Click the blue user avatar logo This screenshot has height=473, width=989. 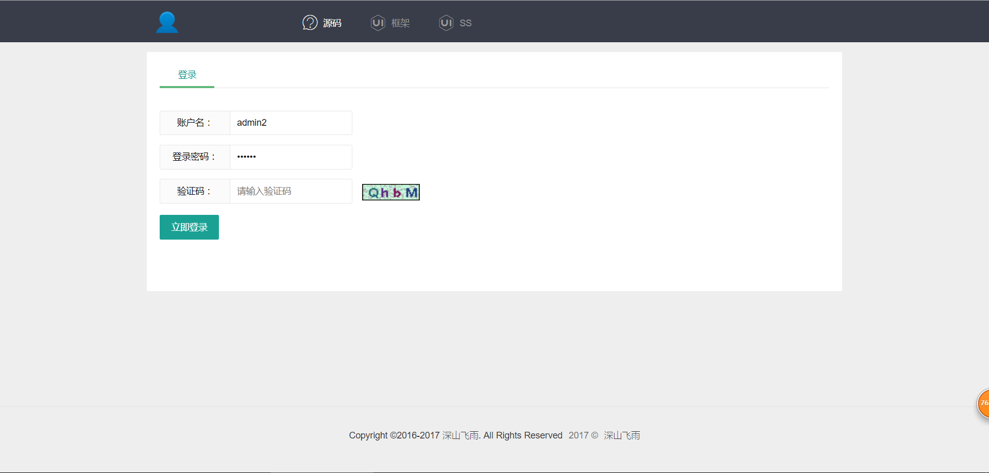point(167,22)
